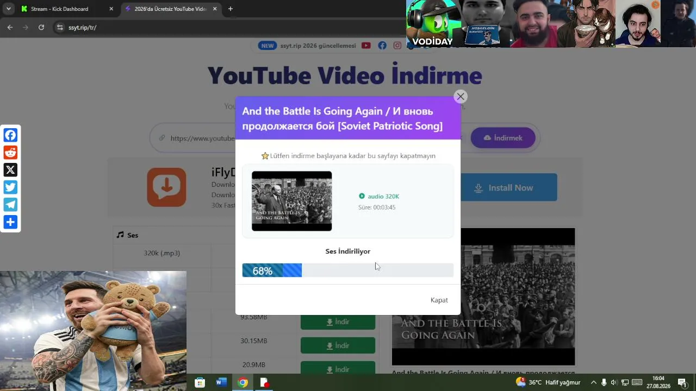Open Facebook icon in header banner
696x391 pixels.
coord(382,46)
